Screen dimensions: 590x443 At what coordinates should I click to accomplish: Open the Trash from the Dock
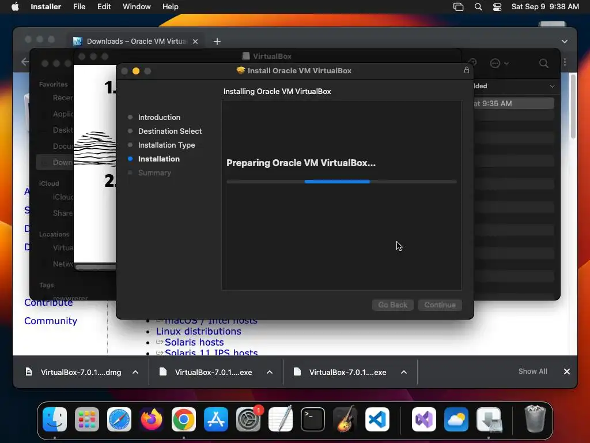[x=535, y=419]
